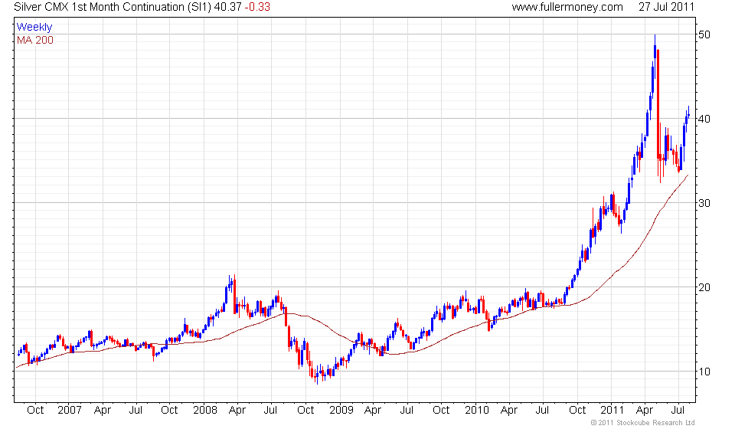This screenshot has height=429, width=735.
Task: Click the 2009 year label on time axis
Action: [341, 411]
